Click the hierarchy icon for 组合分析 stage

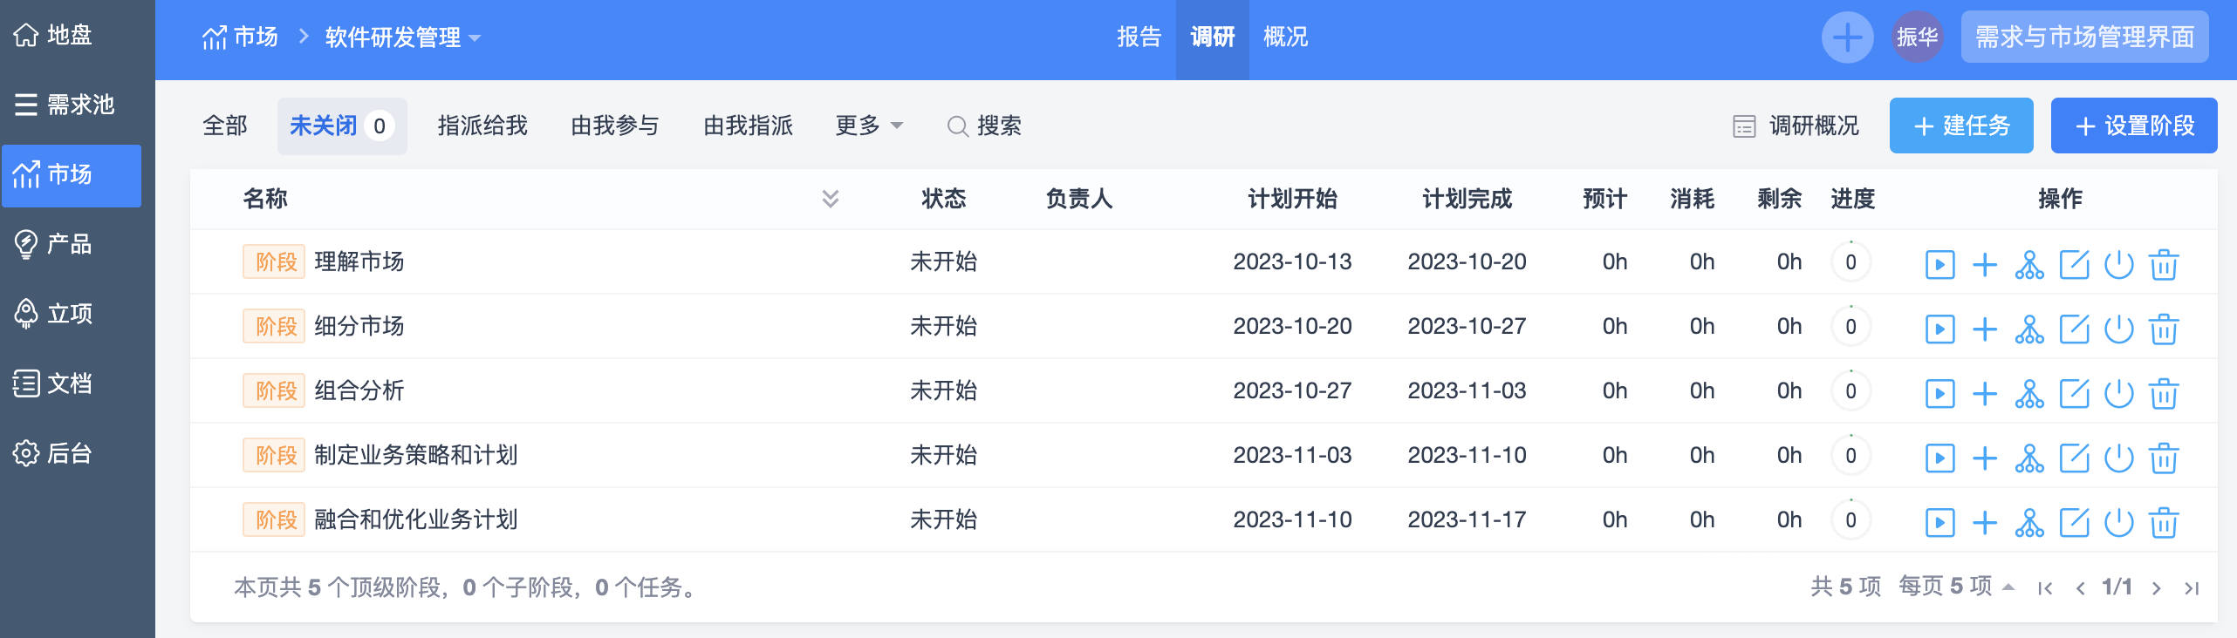2029,393
